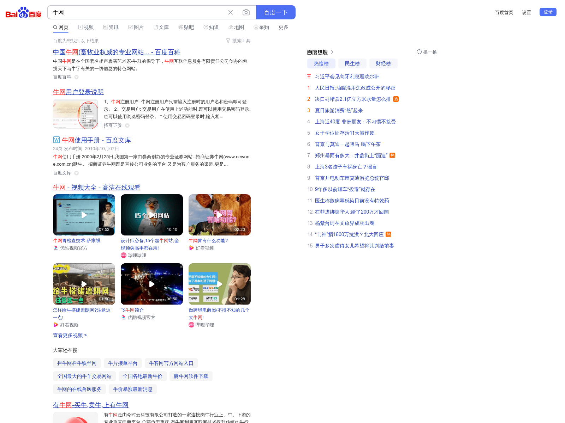Search suggestion 牛网的在线兽医服务

79,389
